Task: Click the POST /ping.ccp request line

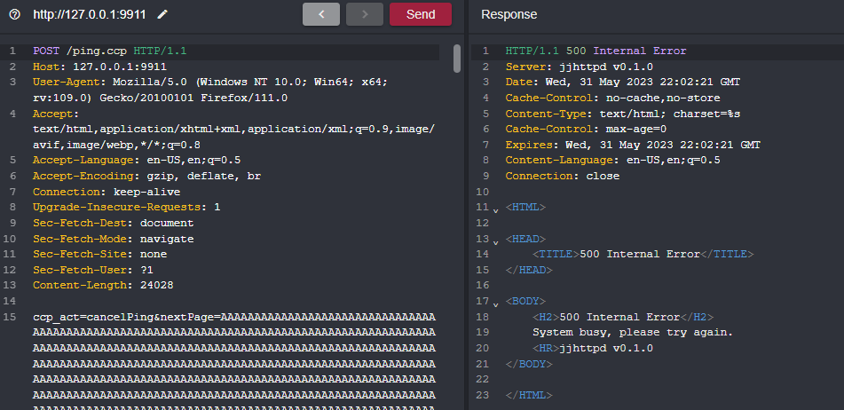Action: 110,51
